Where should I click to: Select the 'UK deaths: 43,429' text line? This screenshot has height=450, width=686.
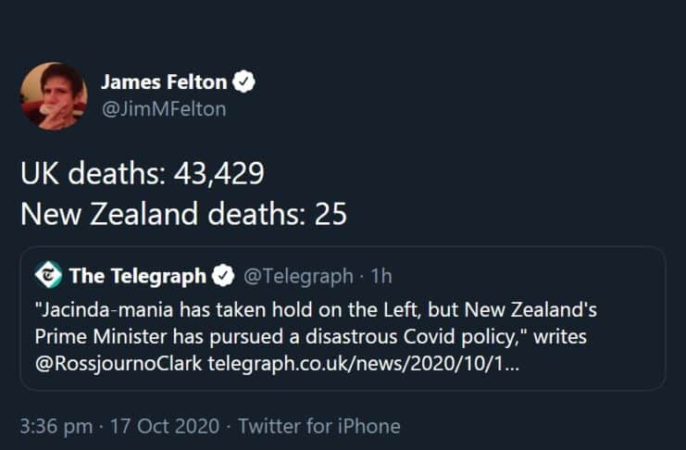(x=143, y=172)
